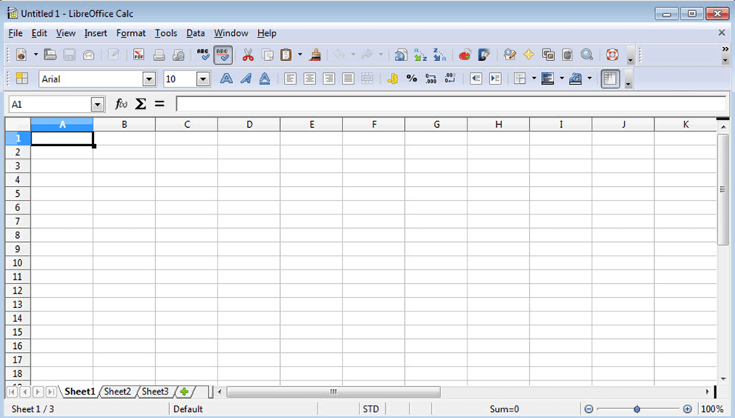
Task: Toggle grid lines for the sheet
Action: 609,79
